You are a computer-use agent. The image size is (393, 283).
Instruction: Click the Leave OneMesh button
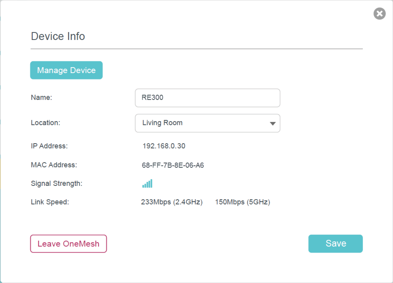click(x=68, y=244)
